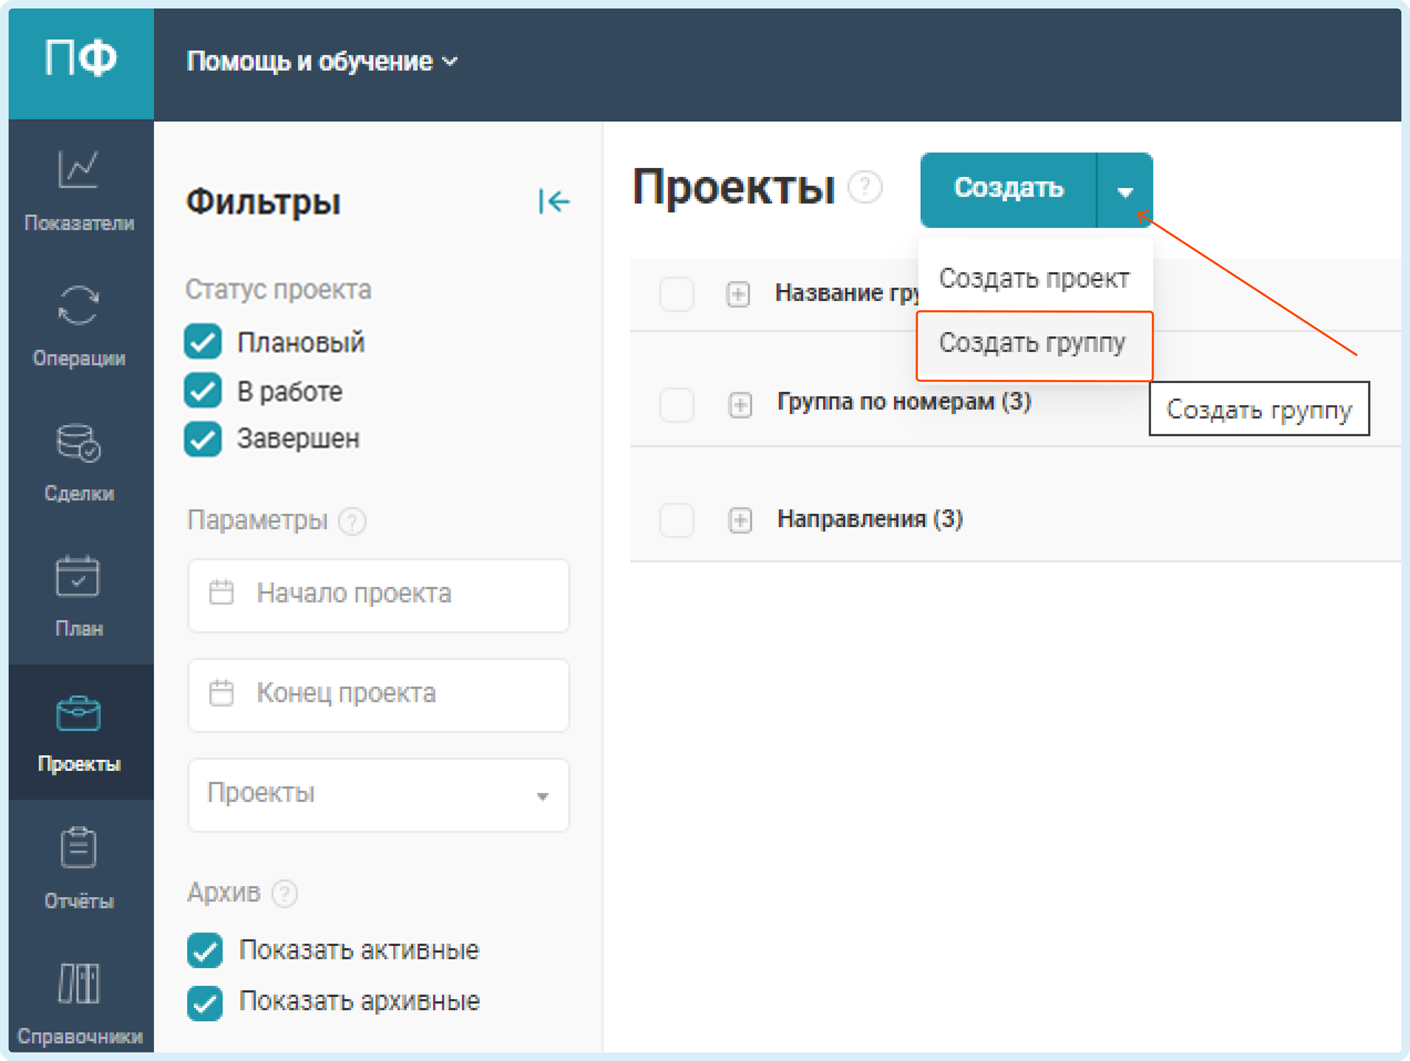Expand the Направления (3) group
The height and width of the screenshot is (1061, 1410).
(740, 520)
